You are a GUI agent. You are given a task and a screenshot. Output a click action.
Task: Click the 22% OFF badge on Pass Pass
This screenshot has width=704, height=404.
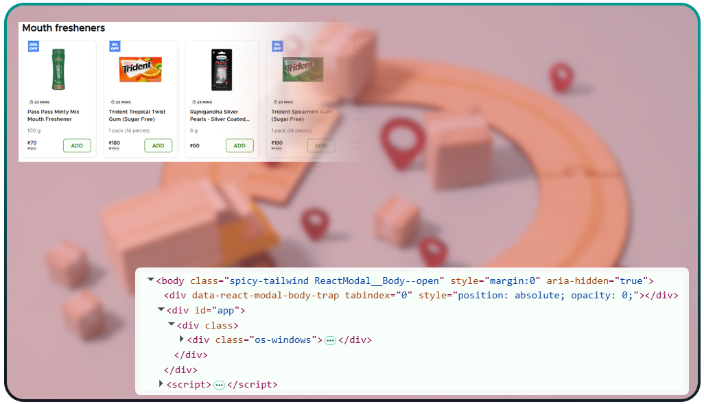click(x=33, y=45)
